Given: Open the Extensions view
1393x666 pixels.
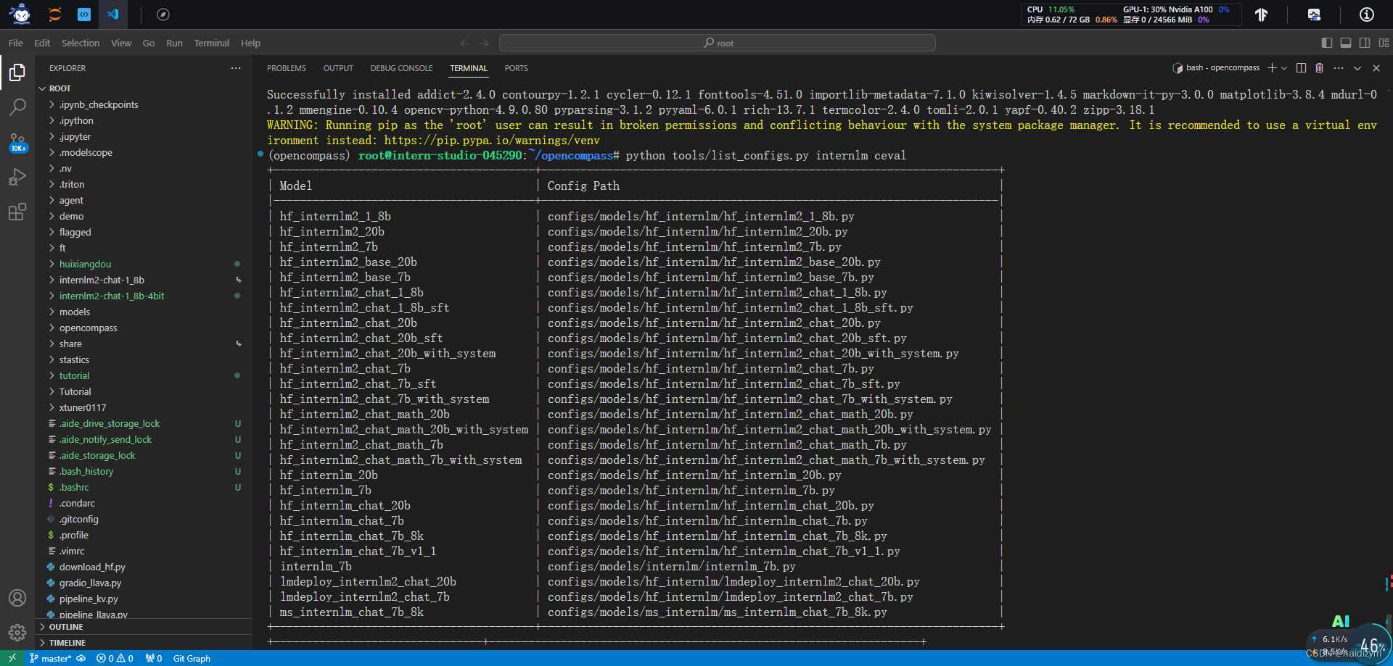Looking at the screenshot, I should point(17,212).
